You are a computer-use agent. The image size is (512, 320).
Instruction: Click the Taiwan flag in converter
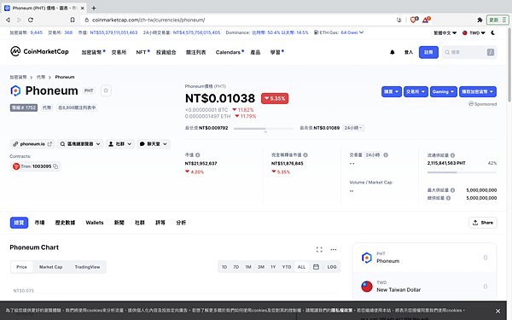(367, 287)
